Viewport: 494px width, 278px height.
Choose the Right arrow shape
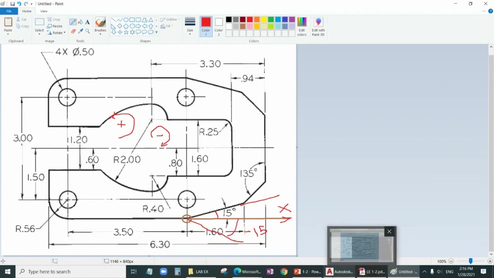pyautogui.click(x=138, y=26)
